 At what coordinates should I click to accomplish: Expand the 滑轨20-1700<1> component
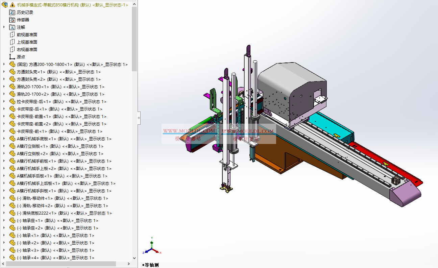click(4, 87)
